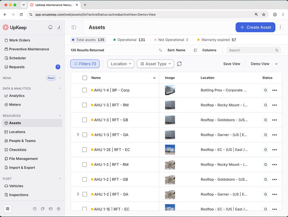Check the AHU 1-2E | RFT - EC row

[84, 150]
